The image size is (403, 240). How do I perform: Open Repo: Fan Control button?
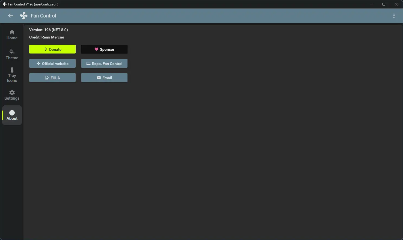(104, 64)
